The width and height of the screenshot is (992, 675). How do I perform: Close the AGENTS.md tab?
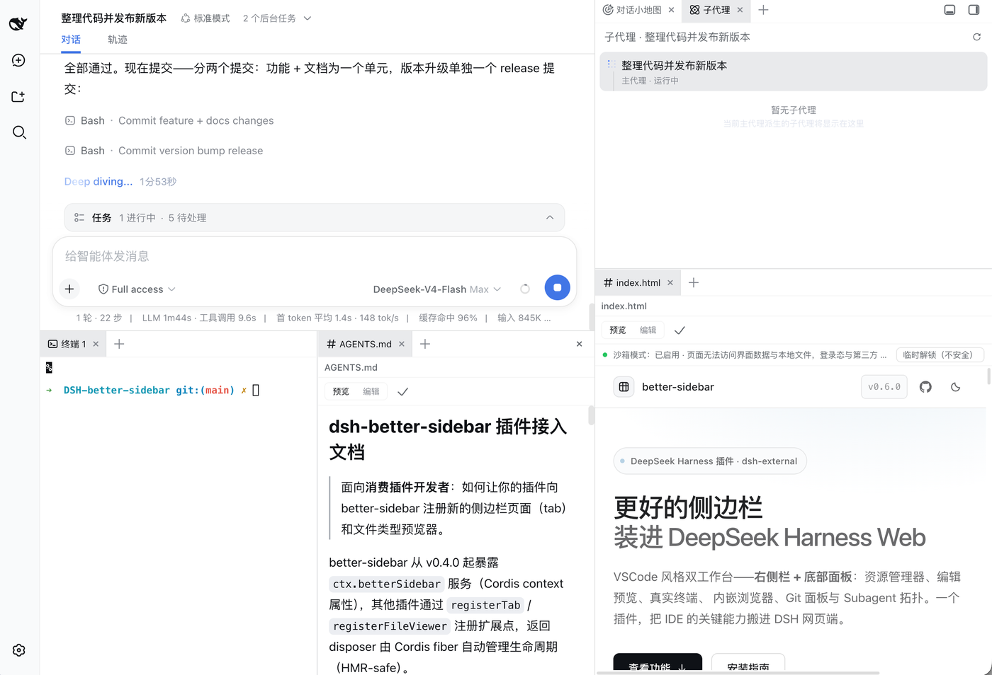[x=402, y=344]
